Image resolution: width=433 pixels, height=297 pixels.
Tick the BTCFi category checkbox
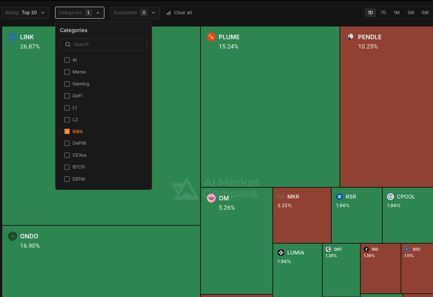pos(67,167)
